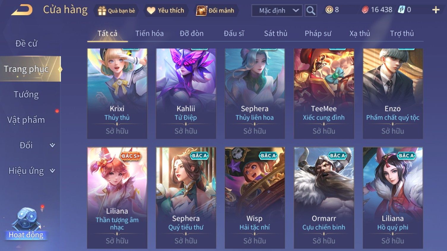Switch to the Sát thủ tab
Screen dimensions: 447x251
click(276, 34)
